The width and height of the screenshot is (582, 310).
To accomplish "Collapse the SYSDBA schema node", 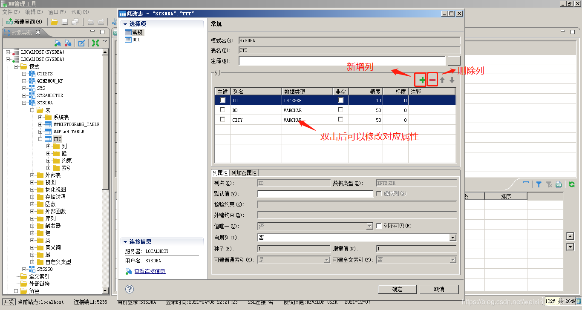I will (24, 103).
